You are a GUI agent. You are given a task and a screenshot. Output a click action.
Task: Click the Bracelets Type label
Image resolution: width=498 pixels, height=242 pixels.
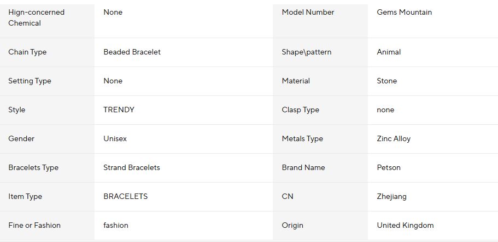pos(33,167)
